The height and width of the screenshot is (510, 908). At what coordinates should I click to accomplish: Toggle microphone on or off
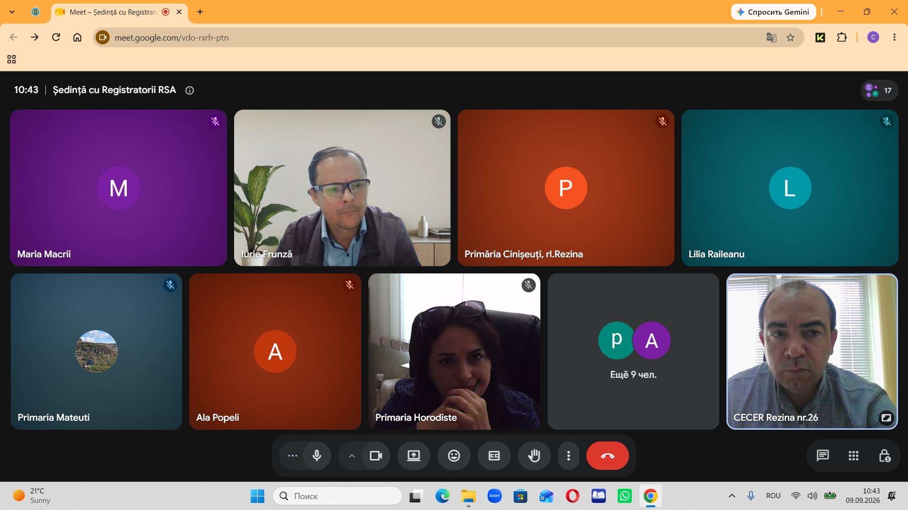(317, 456)
